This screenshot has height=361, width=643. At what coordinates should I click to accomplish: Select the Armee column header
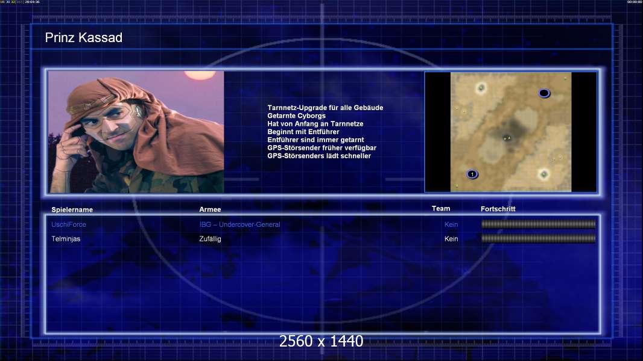(x=210, y=209)
